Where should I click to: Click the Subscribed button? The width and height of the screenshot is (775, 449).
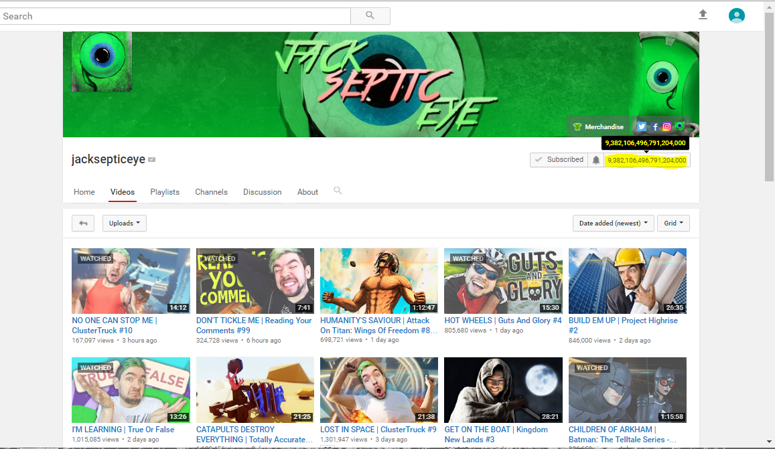tap(559, 160)
